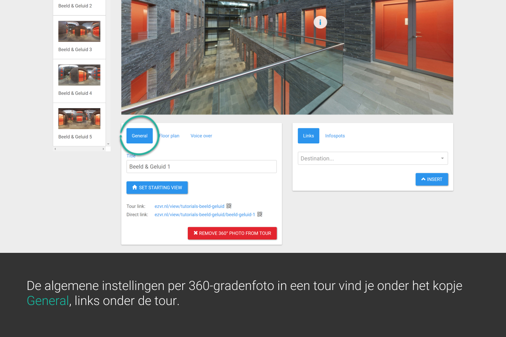
Task: Switch to the Floor plan tab
Action: point(169,136)
